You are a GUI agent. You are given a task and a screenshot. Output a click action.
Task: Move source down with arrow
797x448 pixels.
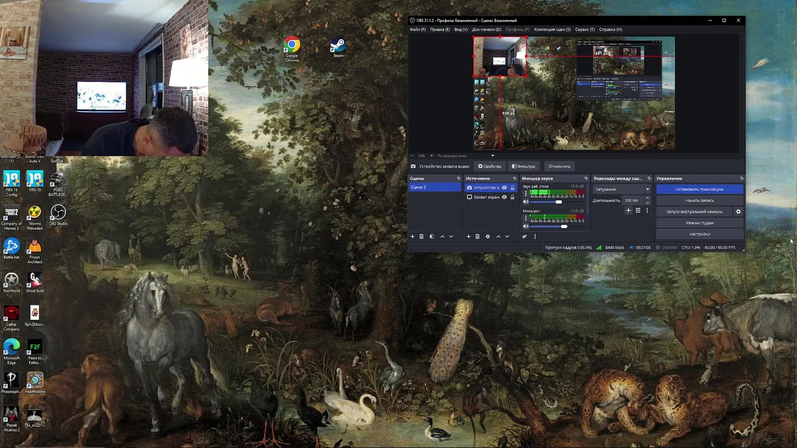click(x=507, y=236)
